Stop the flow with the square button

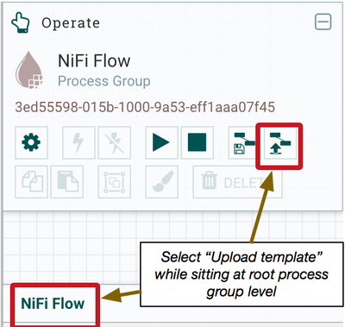tap(198, 142)
